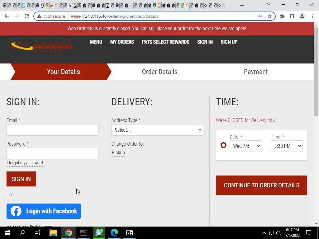Screen dimensions: 319x239
Task: Change order to Pickup link
Action: point(118,152)
